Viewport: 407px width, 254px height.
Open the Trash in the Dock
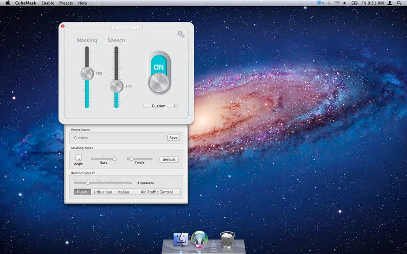(x=227, y=239)
